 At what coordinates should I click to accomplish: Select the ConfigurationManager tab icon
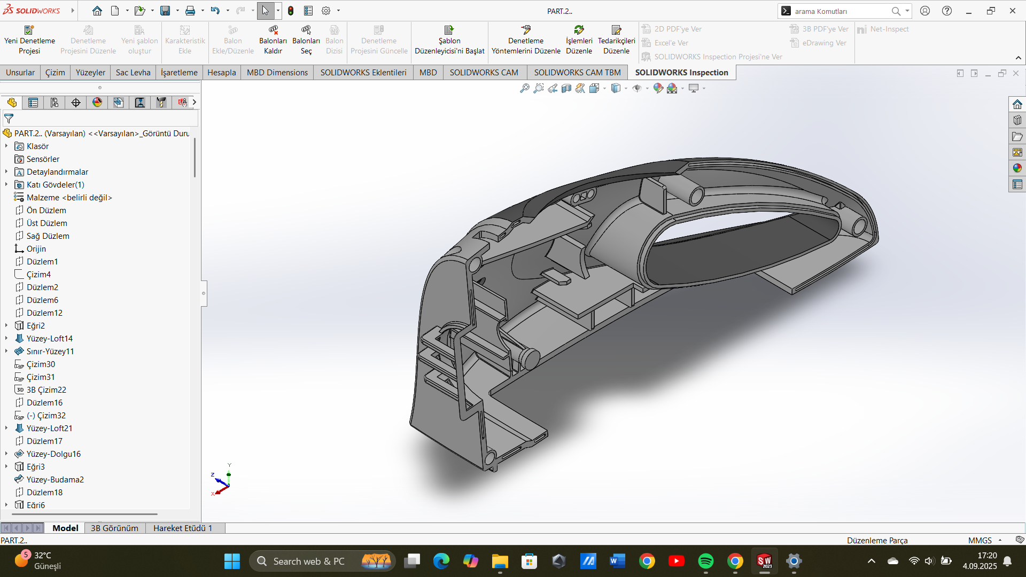point(55,103)
